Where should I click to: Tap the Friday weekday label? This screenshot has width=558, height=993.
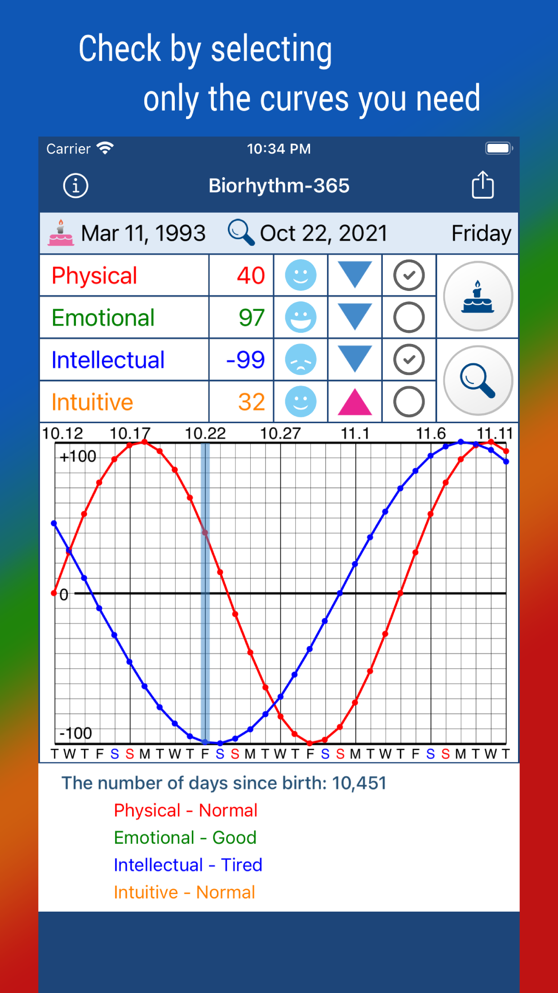click(481, 233)
